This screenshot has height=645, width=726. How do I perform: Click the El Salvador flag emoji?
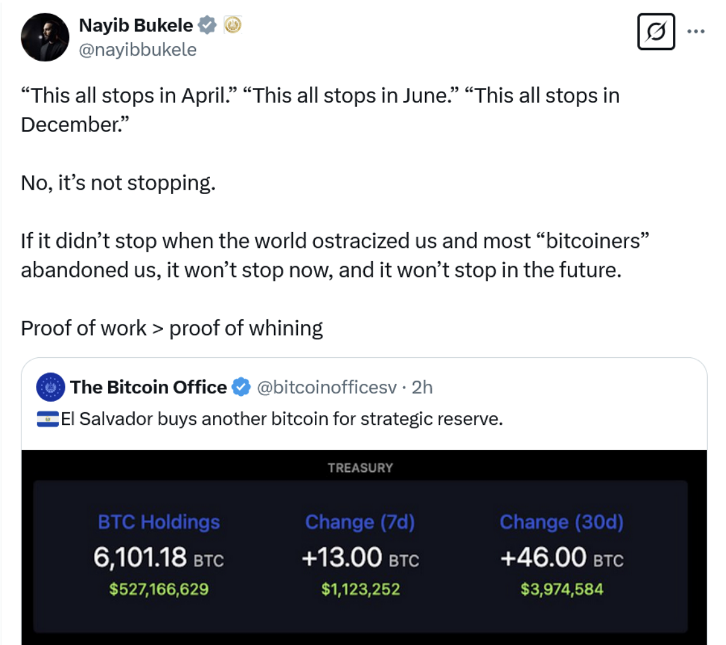[48, 419]
